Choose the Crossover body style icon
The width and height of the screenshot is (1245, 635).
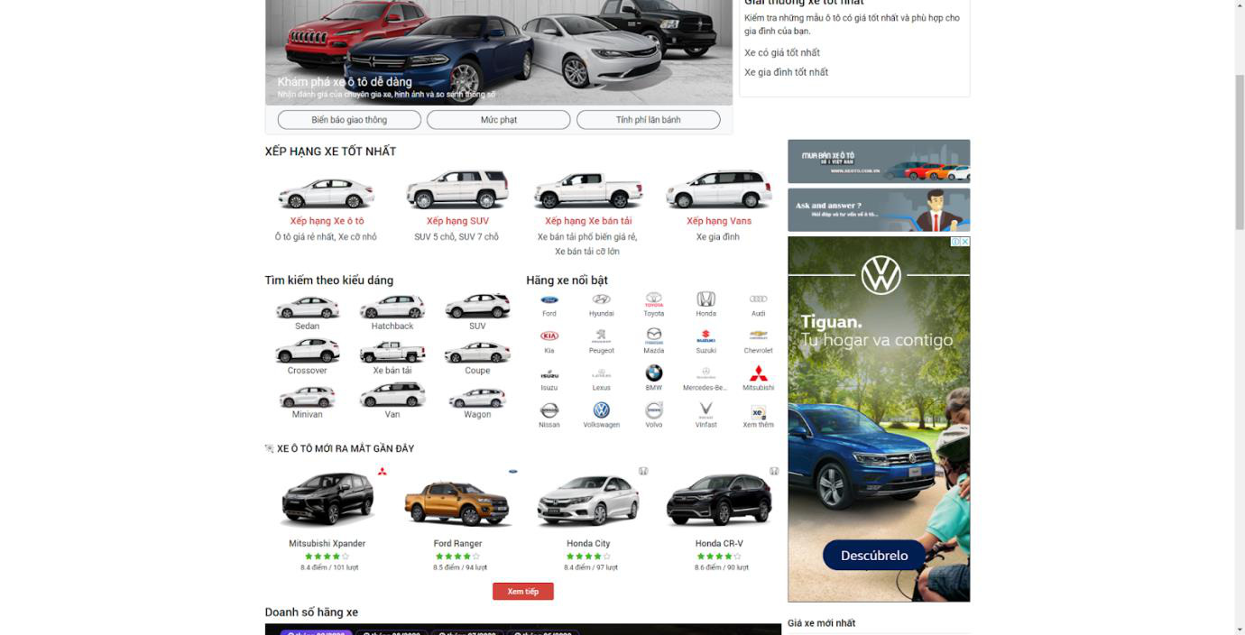[x=308, y=351]
